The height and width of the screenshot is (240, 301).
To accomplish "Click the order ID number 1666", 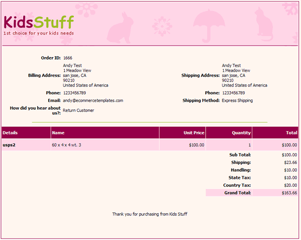I will [67, 58].
